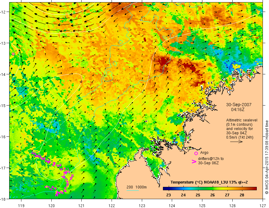Screen dimensions: 269x208
Task: Click the 121 longitude axis label
Action: [82, 206]
